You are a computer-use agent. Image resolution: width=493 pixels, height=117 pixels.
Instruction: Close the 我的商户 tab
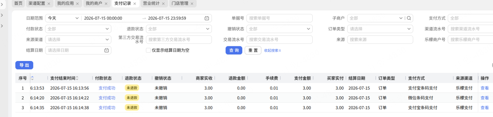point(106,4)
